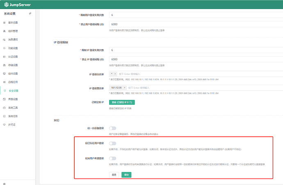Screen dimensions: 283x185
Task: Click the 其它 section heading
Action: click(57, 120)
